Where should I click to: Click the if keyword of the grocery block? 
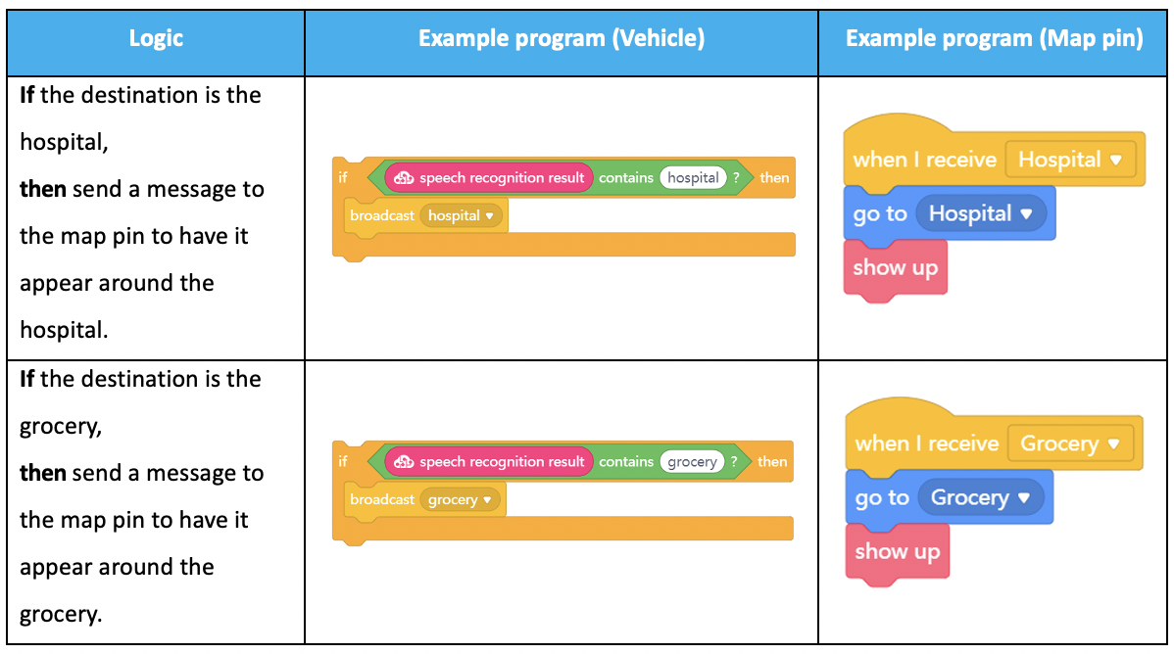pos(343,462)
